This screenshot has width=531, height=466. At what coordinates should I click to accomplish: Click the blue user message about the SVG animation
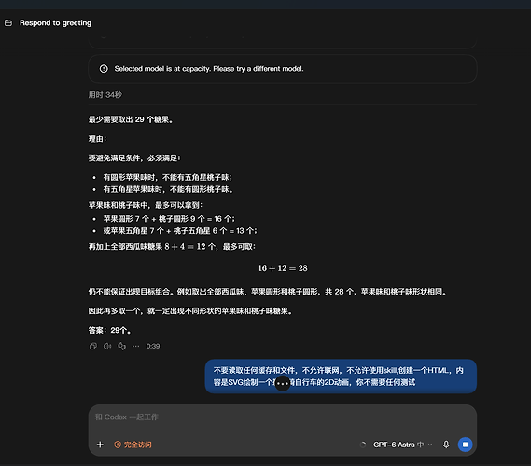(341, 376)
